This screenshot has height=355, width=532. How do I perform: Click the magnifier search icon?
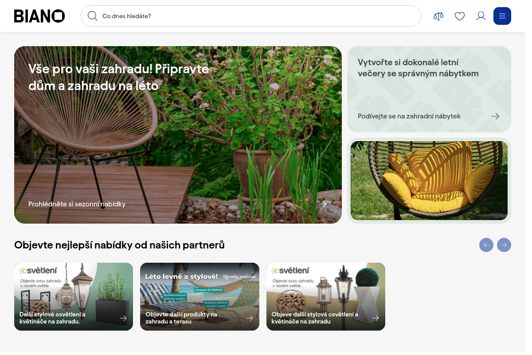point(92,16)
